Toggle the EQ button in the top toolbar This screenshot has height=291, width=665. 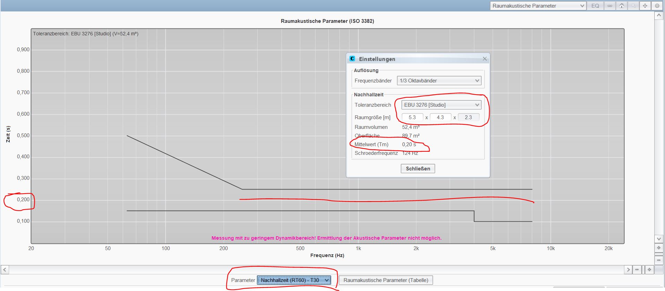(x=595, y=6)
